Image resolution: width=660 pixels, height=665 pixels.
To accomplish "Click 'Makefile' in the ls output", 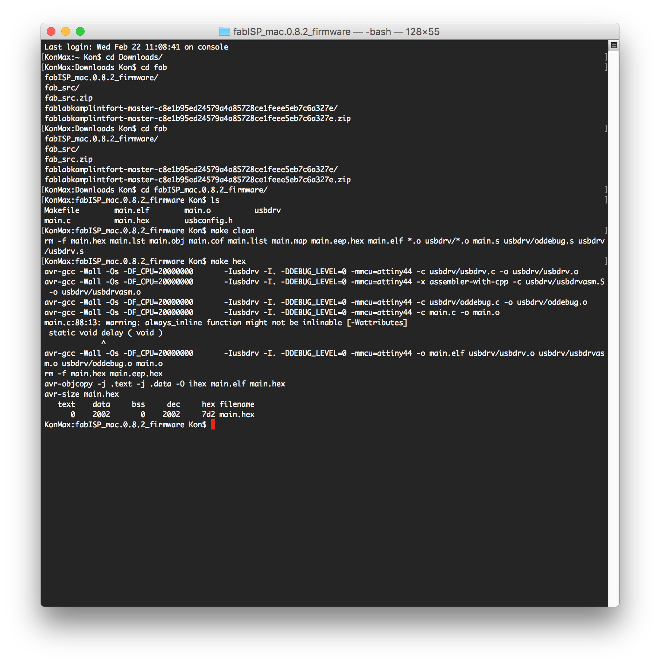I will [x=62, y=210].
